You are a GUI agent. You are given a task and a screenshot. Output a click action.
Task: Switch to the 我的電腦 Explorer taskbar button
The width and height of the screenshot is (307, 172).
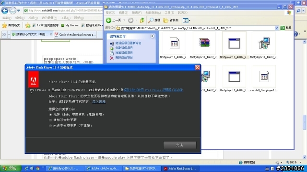pos(142,169)
